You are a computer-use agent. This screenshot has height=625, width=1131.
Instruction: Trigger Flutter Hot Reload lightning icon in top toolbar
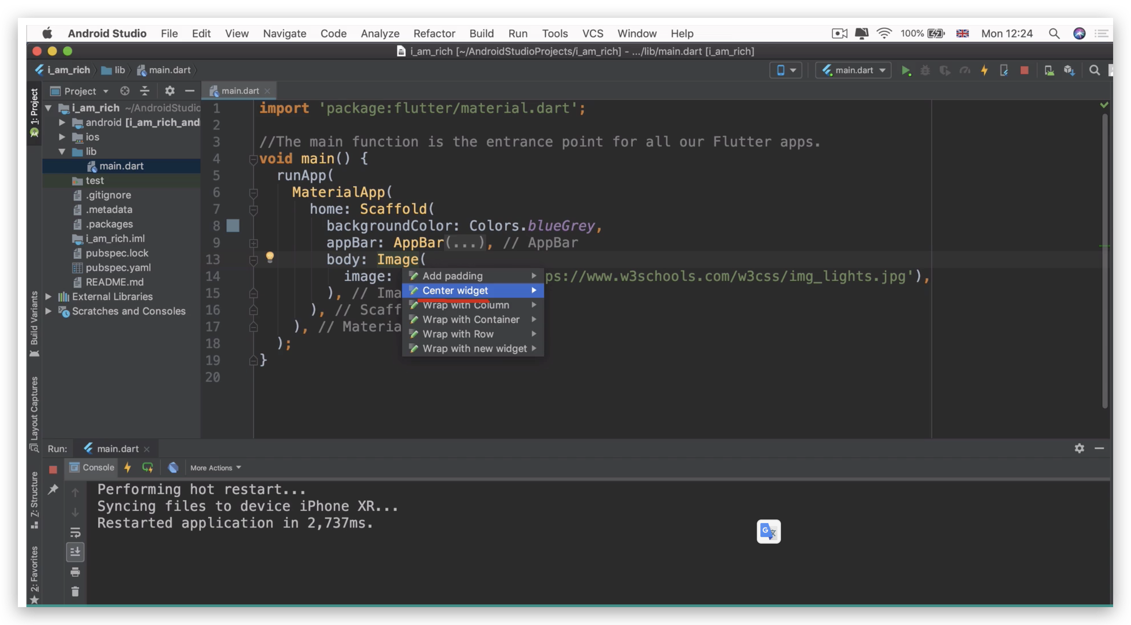pos(984,70)
